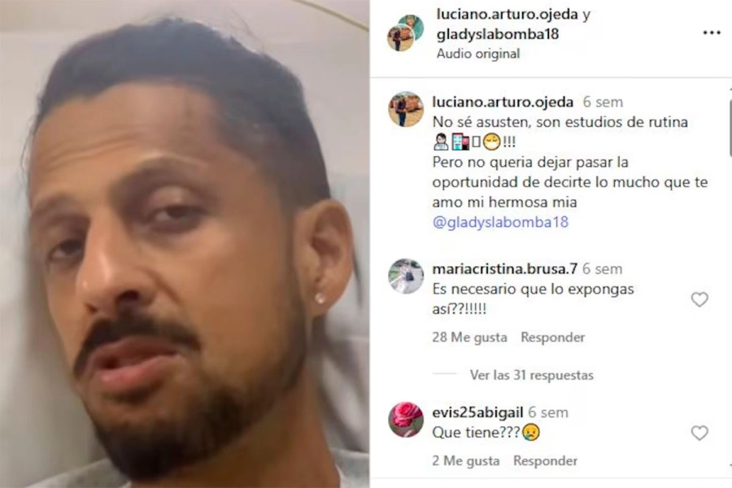Open the three-dot more options menu
This screenshot has width=732, height=488.
click(x=712, y=33)
